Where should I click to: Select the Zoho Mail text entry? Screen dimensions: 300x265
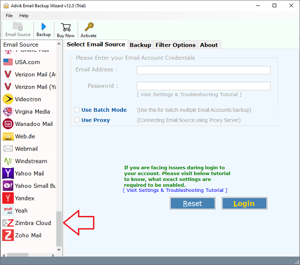pos(28,235)
